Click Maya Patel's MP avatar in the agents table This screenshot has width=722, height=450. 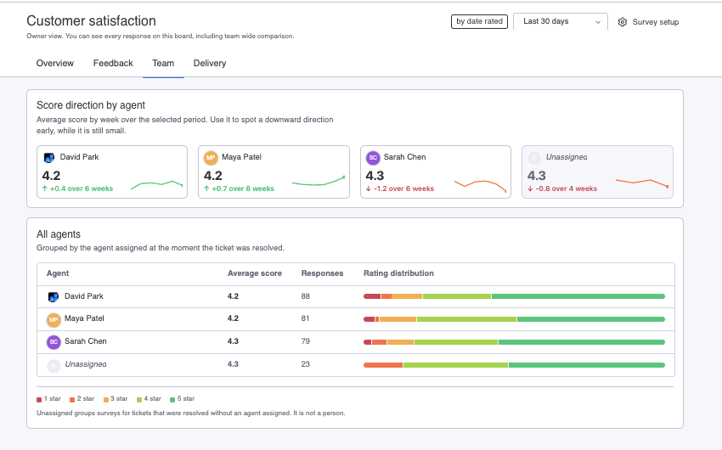(x=54, y=319)
